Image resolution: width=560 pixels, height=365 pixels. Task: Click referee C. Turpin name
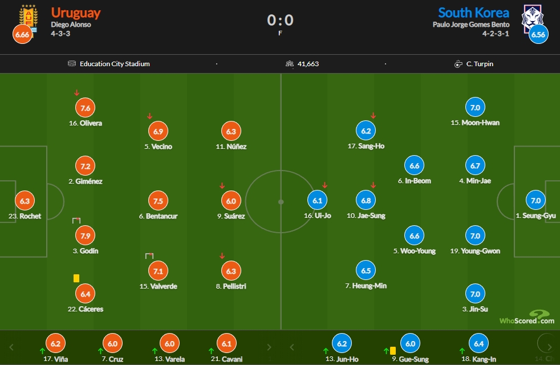coord(480,64)
